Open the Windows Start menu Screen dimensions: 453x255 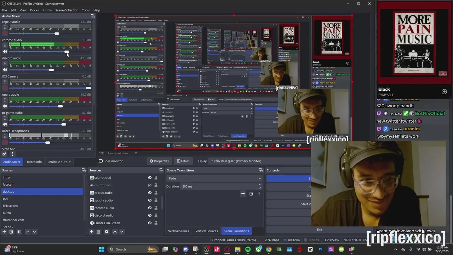(x=102, y=249)
